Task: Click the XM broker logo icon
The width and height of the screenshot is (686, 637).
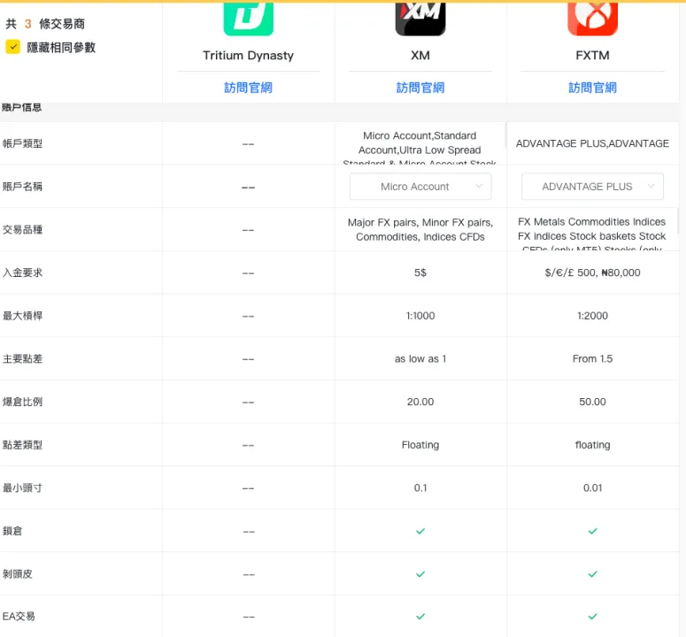Action: (420, 19)
